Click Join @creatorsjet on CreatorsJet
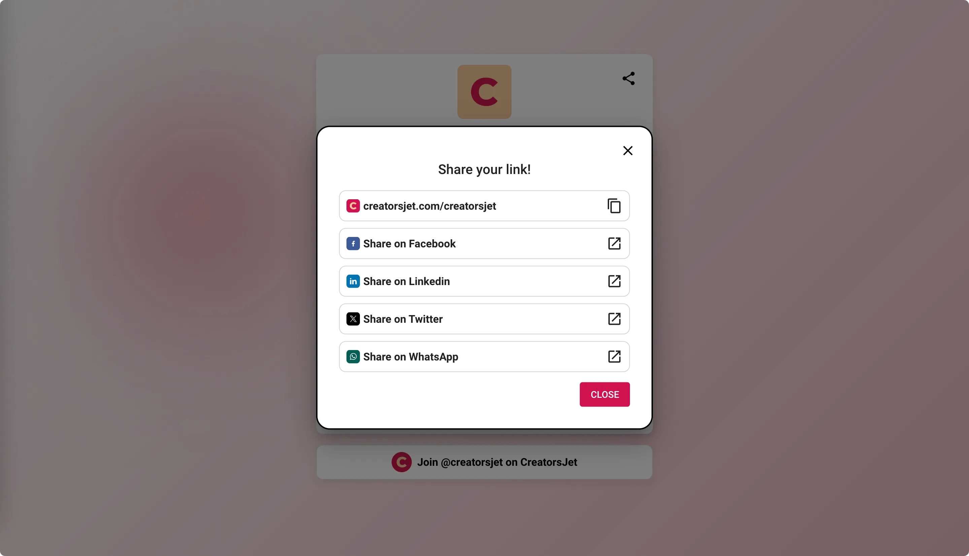Image resolution: width=969 pixels, height=556 pixels. click(484, 461)
